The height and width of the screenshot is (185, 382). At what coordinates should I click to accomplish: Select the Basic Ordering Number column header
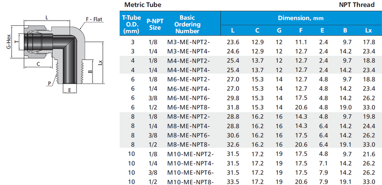pyautogui.click(x=187, y=24)
